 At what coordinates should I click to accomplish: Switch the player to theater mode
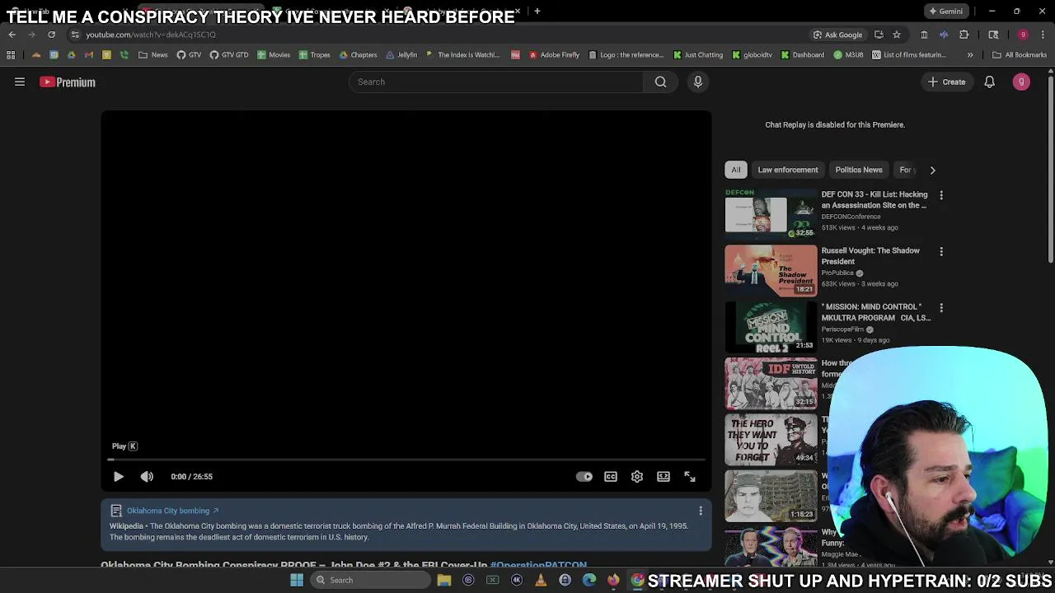point(663,476)
